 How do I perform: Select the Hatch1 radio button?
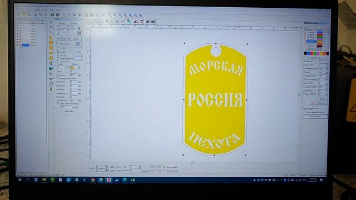click(60, 48)
